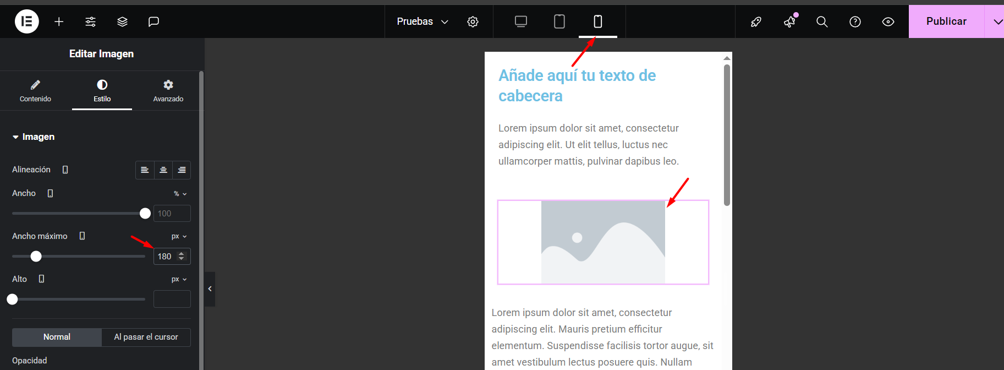Click the Publicar button
The width and height of the screenshot is (1004, 370).
point(946,21)
